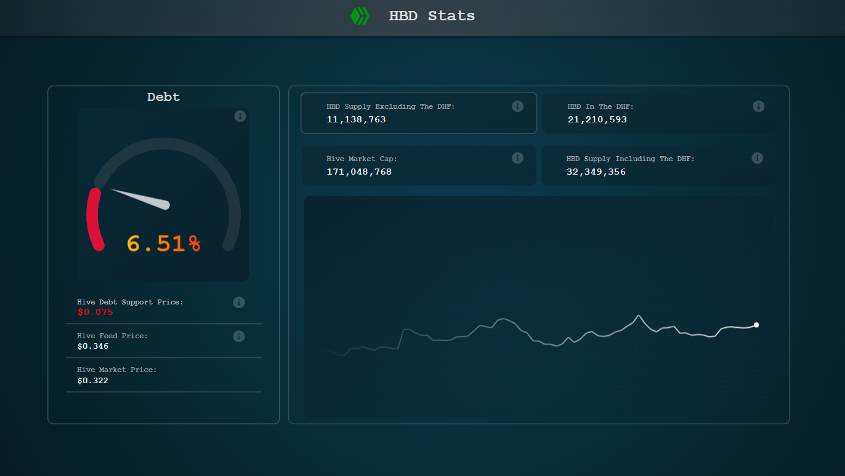This screenshot has width=845, height=476.
Task: Click the gauge needle pointer
Action: (140, 199)
